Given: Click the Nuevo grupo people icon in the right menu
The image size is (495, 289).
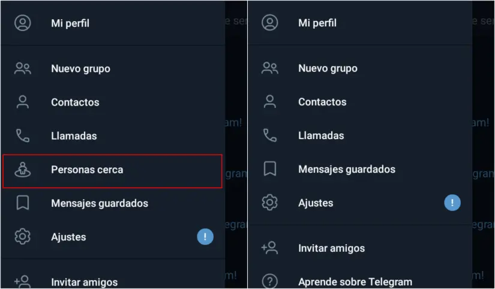Looking at the screenshot, I should point(270,68).
